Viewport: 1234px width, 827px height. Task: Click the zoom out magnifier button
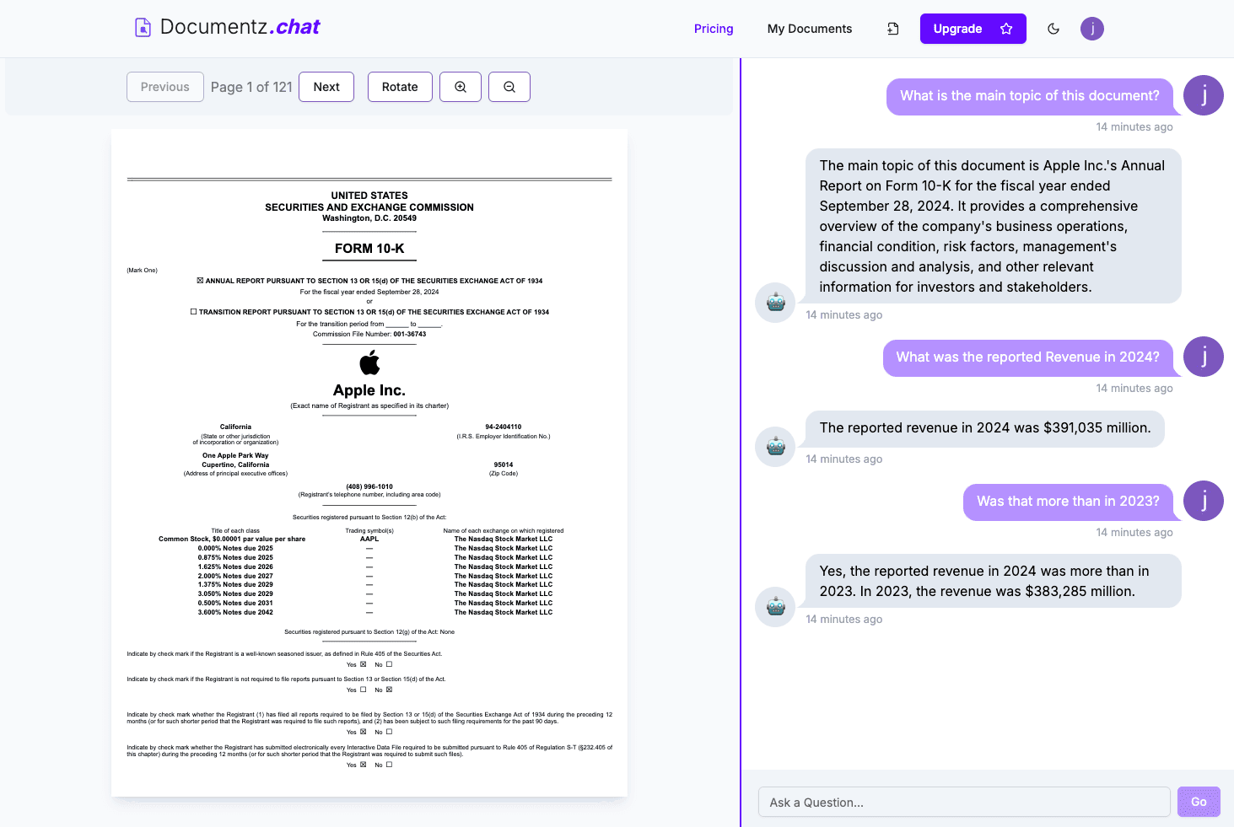509,87
